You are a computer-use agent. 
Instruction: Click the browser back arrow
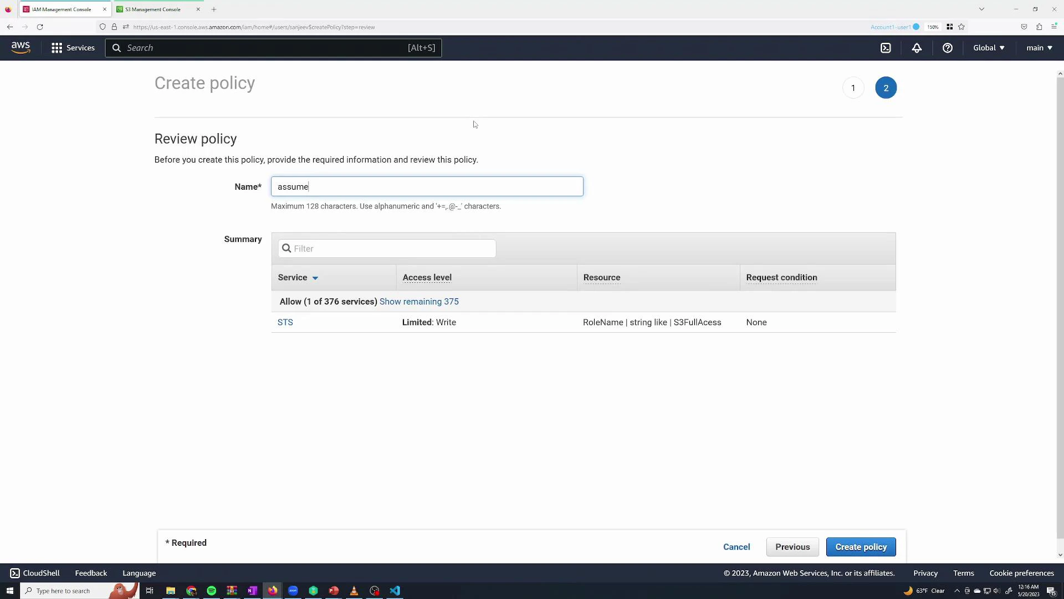(9, 27)
